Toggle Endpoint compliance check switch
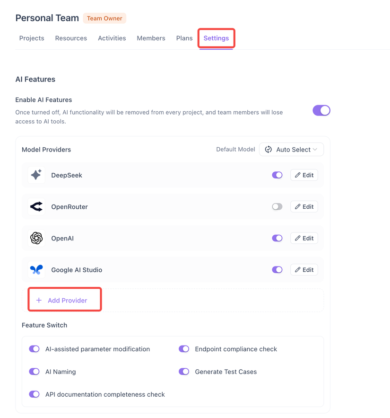 click(184, 349)
